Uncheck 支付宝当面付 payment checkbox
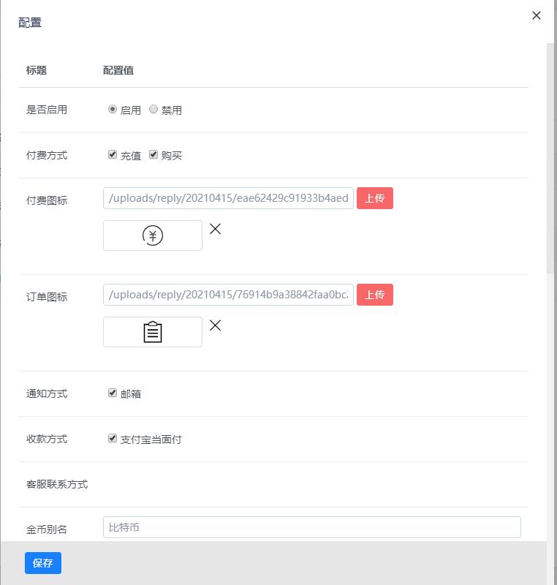Viewport: 557px width, 585px height. click(x=113, y=439)
